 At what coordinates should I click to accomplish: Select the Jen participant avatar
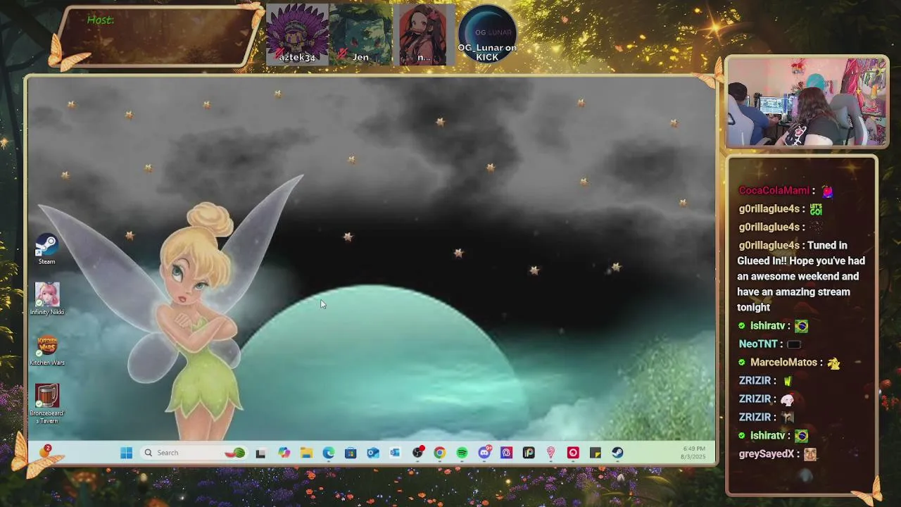tap(360, 35)
